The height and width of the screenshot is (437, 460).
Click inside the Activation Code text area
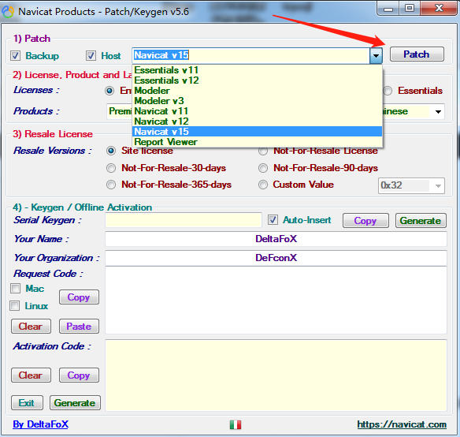276,375
